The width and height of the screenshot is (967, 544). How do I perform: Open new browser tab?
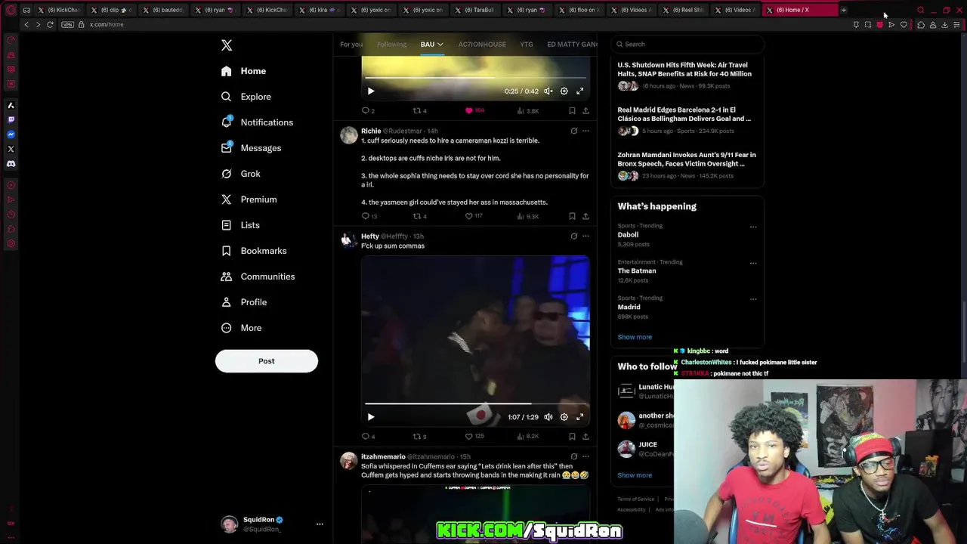844,10
